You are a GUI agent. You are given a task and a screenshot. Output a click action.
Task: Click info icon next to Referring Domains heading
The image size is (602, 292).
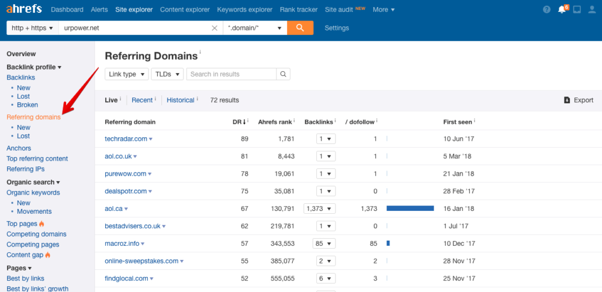[x=200, y=52]
